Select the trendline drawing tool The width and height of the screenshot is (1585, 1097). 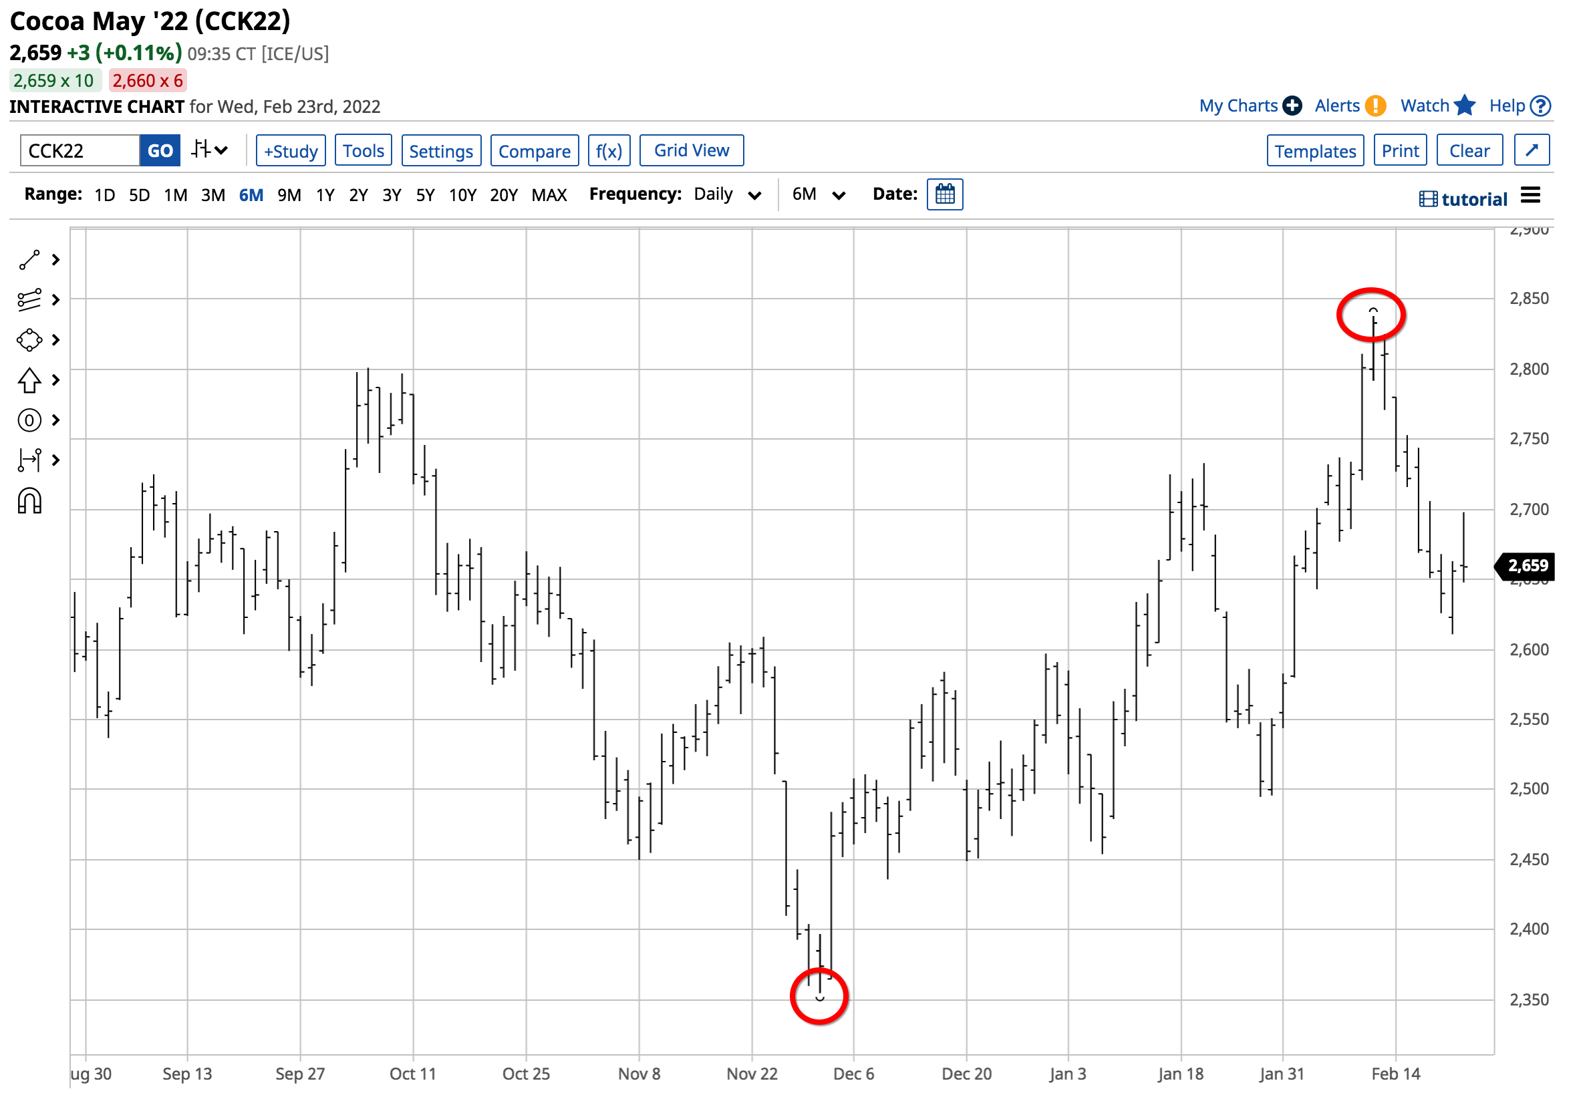tap(29, 260)
